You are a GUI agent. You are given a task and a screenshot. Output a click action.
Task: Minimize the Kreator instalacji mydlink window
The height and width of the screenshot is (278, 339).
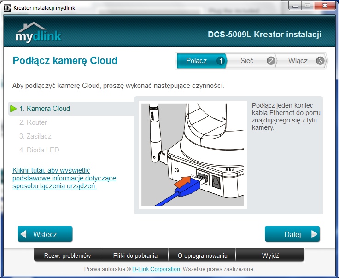coord(295,6)
